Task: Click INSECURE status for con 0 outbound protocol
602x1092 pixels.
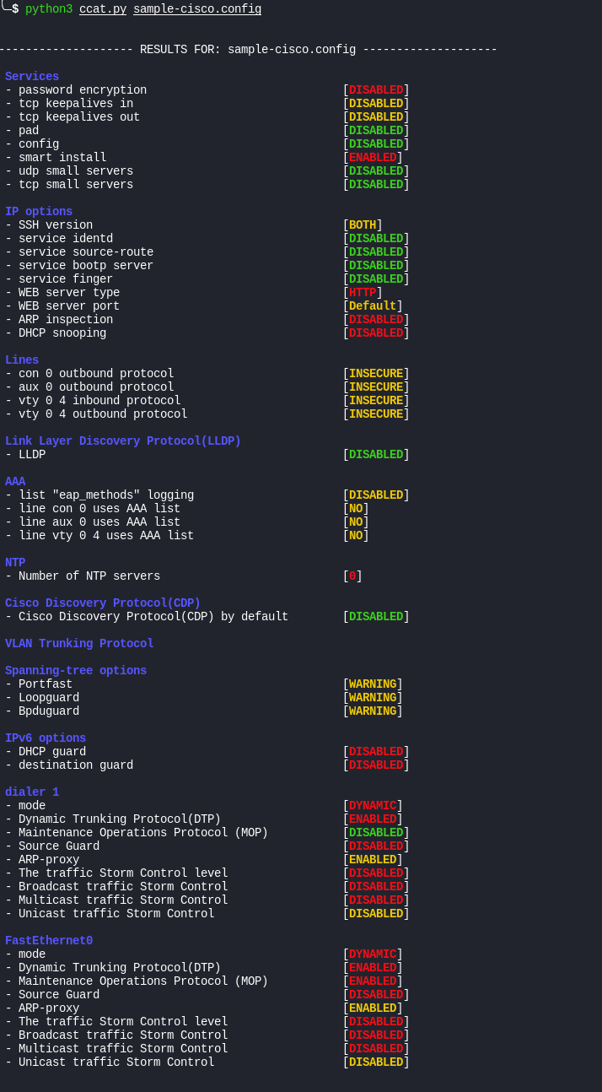Action: tap(376, 374)
